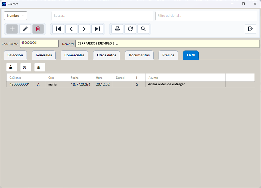Viewport: 261px width, 188px height.
Task: Click the Asunto column header
Action: tap(185, 77)
